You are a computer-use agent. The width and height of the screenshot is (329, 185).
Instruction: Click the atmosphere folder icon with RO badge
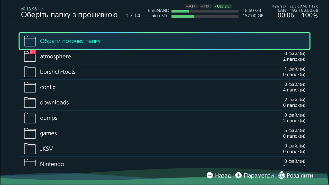(30, 56)
